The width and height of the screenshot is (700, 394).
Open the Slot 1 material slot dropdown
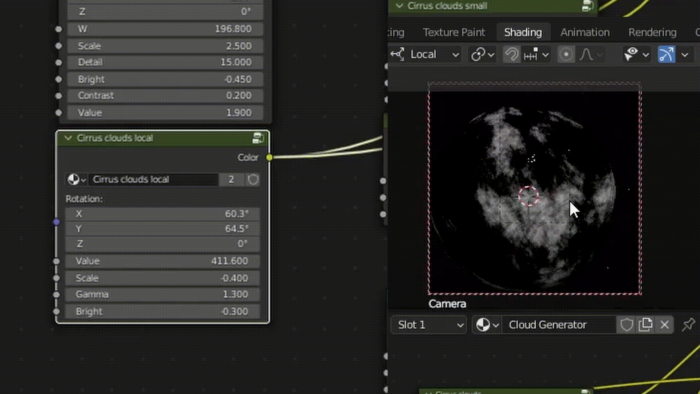(429, 325)
